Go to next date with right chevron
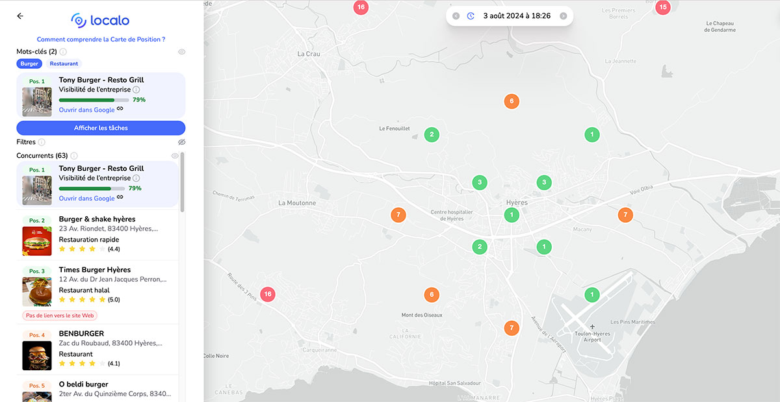The width and height of the screenshot is (780, 402). tap(563, 16)
